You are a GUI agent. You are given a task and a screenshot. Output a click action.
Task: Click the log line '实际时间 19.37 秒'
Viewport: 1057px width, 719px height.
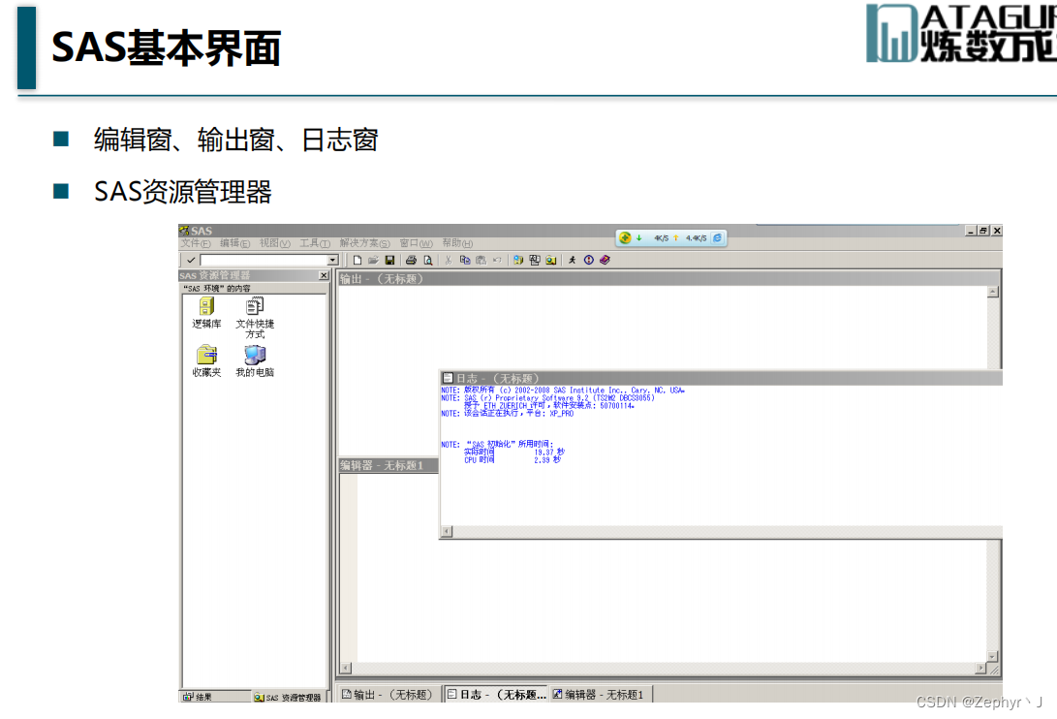pyautogui.click(x=514, y=452)
